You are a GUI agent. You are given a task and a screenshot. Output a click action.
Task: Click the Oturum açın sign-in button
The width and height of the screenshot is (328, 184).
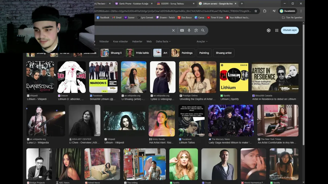pos(290,30)
